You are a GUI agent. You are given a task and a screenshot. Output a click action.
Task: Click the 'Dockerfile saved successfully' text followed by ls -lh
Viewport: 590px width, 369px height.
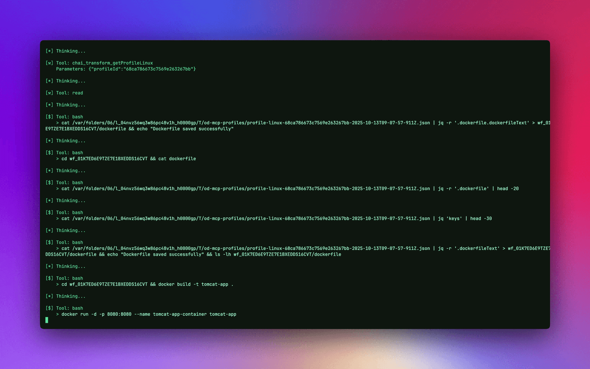162,255
